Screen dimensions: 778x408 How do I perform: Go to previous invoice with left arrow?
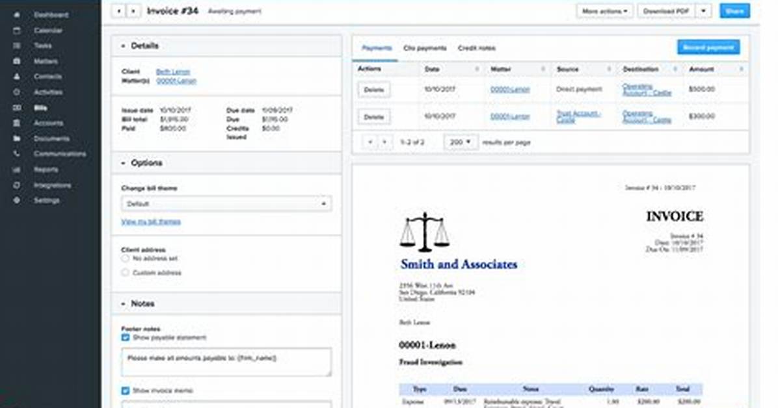118,10
